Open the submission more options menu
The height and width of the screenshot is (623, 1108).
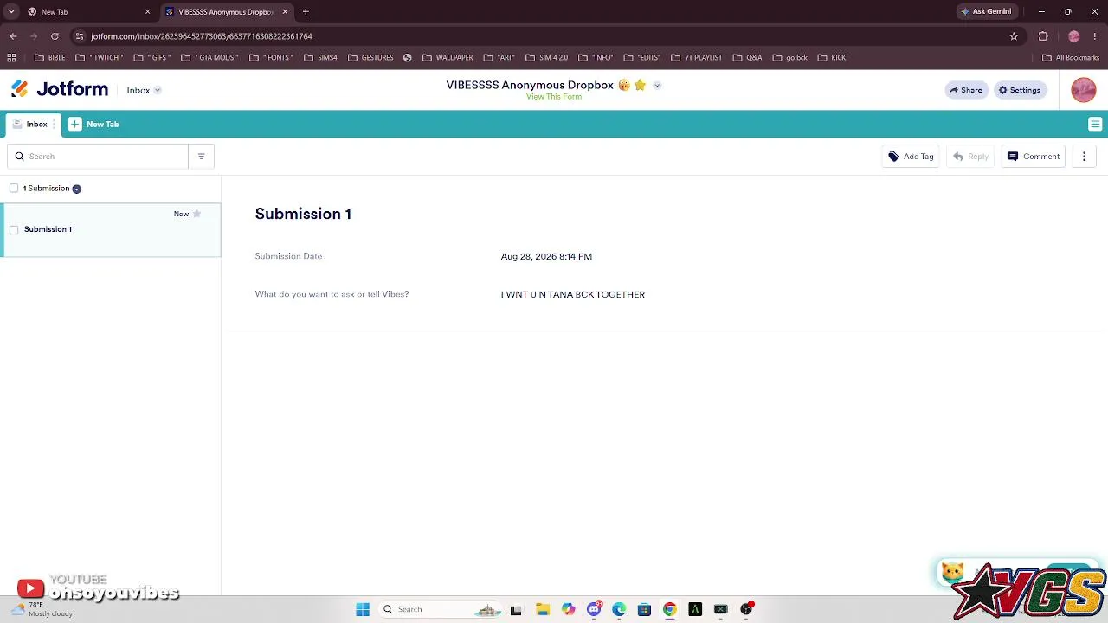(1085, 157)
